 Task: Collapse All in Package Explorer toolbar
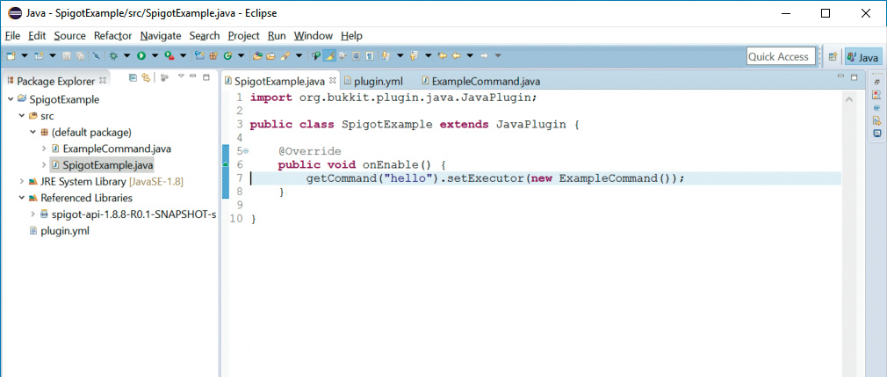[133, 77]
